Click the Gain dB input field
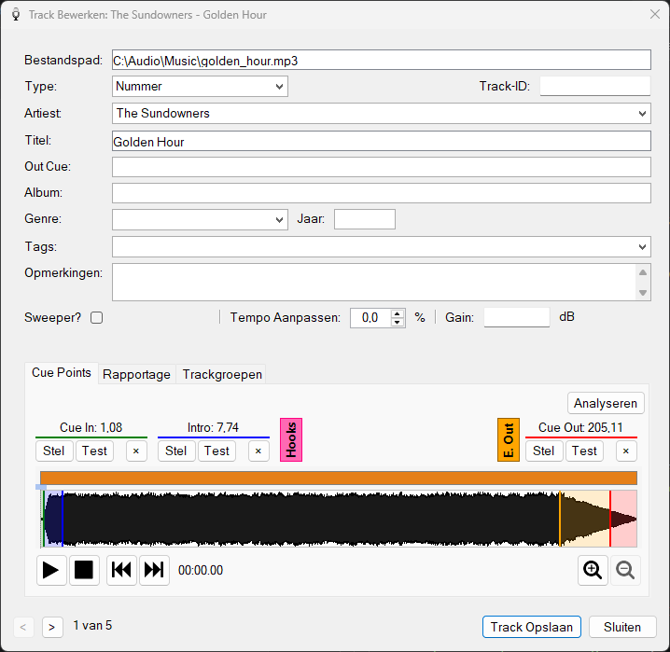 click(x=517, y=318)
